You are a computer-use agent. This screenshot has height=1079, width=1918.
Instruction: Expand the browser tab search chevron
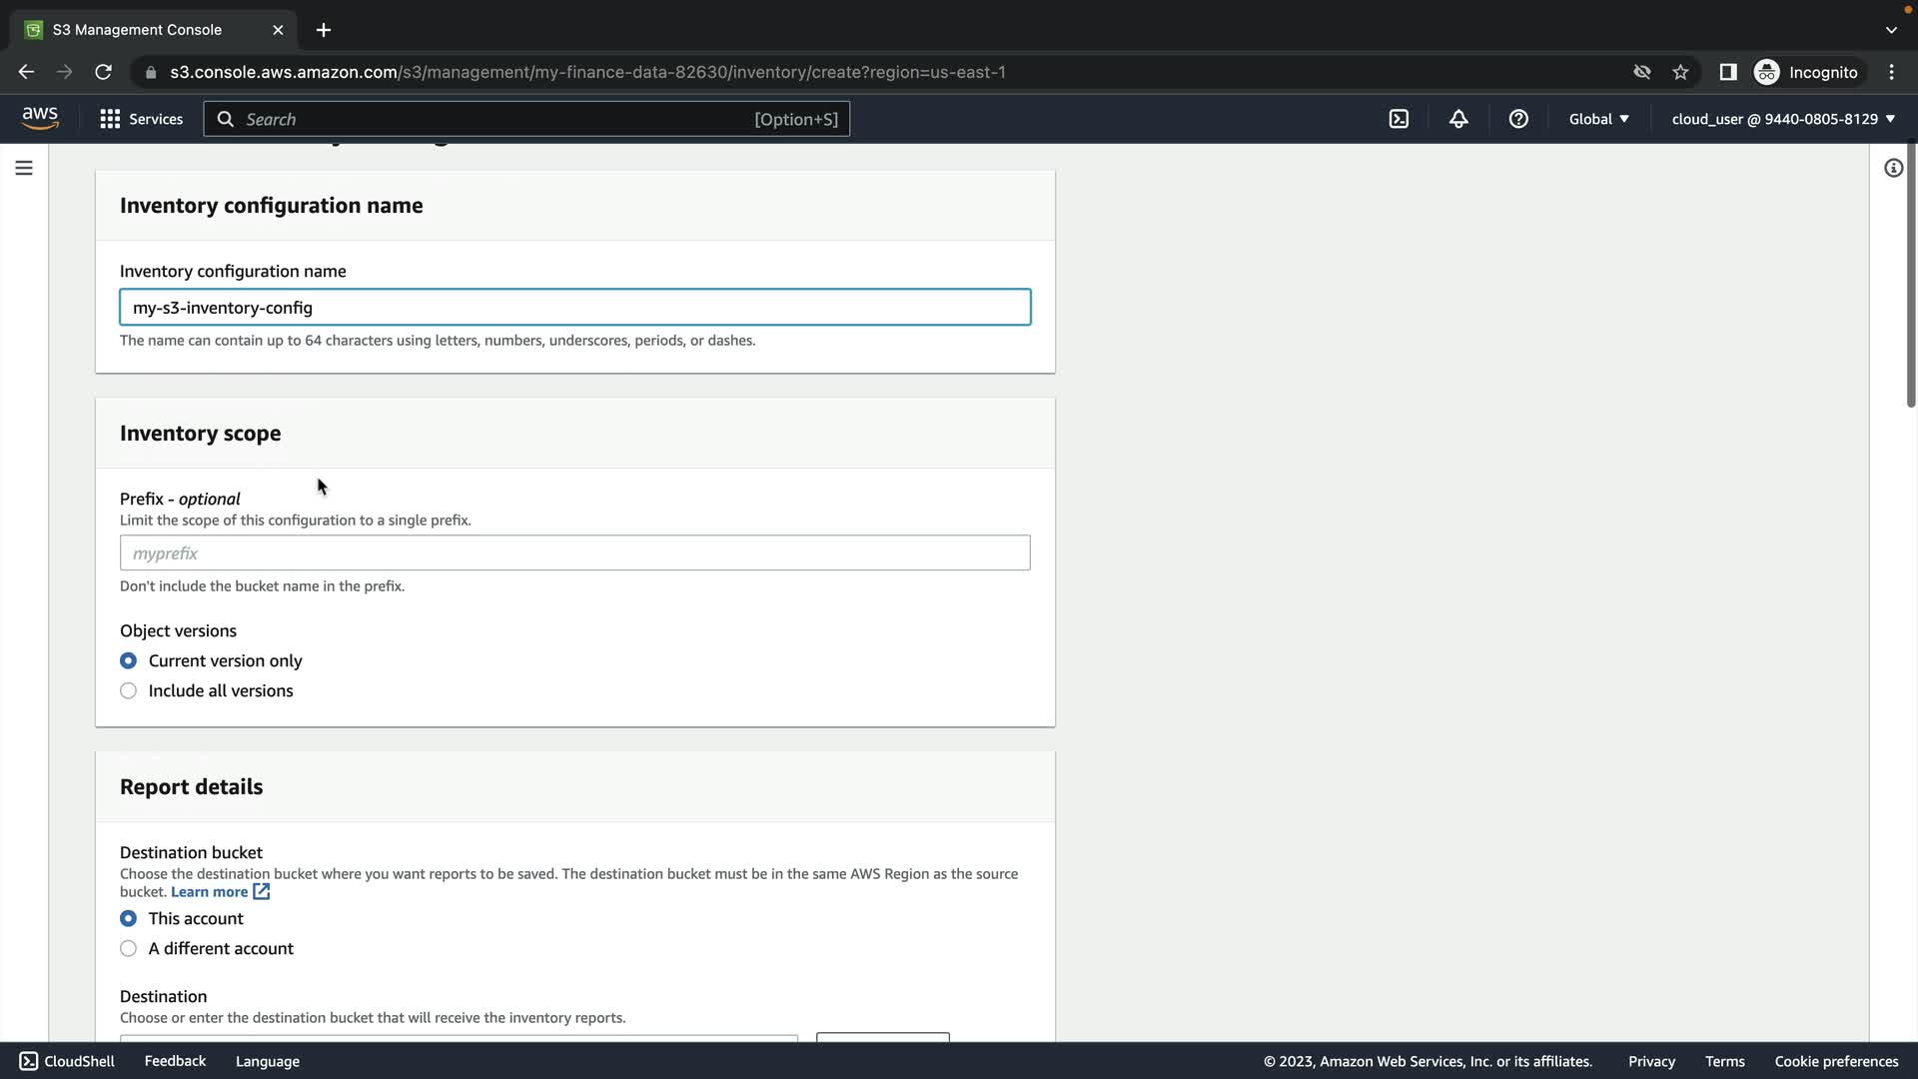click(x=1891, y=30)
